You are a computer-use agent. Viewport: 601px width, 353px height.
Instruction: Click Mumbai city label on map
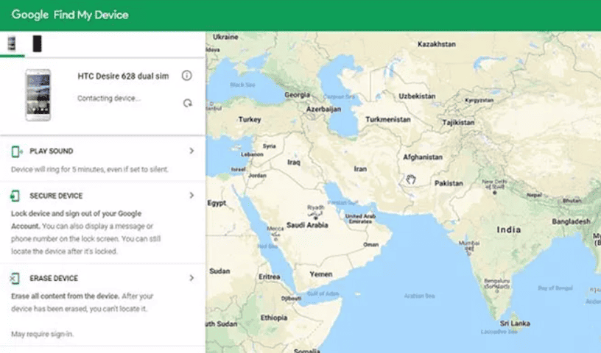[469, 243]
